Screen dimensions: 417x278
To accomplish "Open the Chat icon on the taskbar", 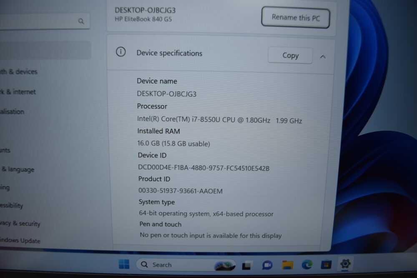I will tap(267, 265).
